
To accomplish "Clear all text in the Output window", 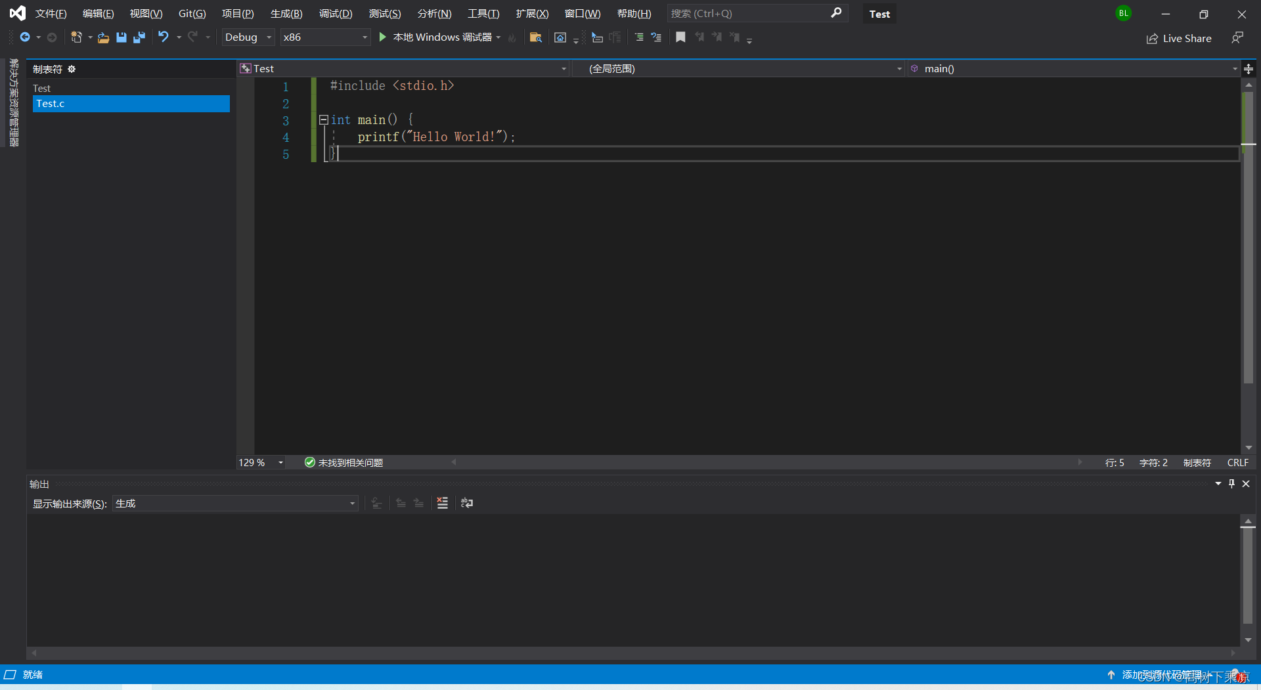I will (442, 503).
